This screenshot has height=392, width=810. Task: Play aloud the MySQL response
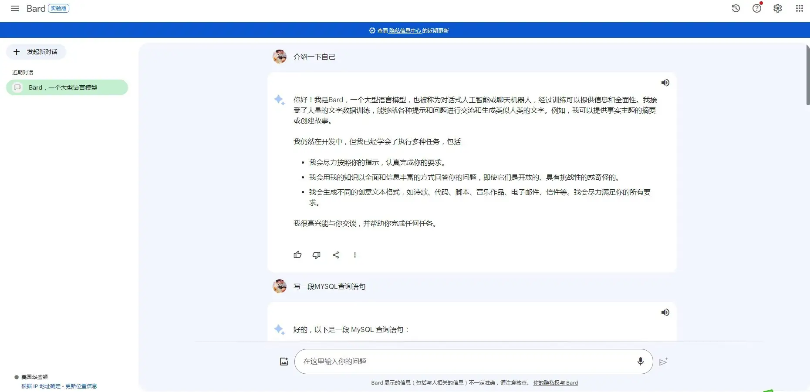[x=665, y=312]
